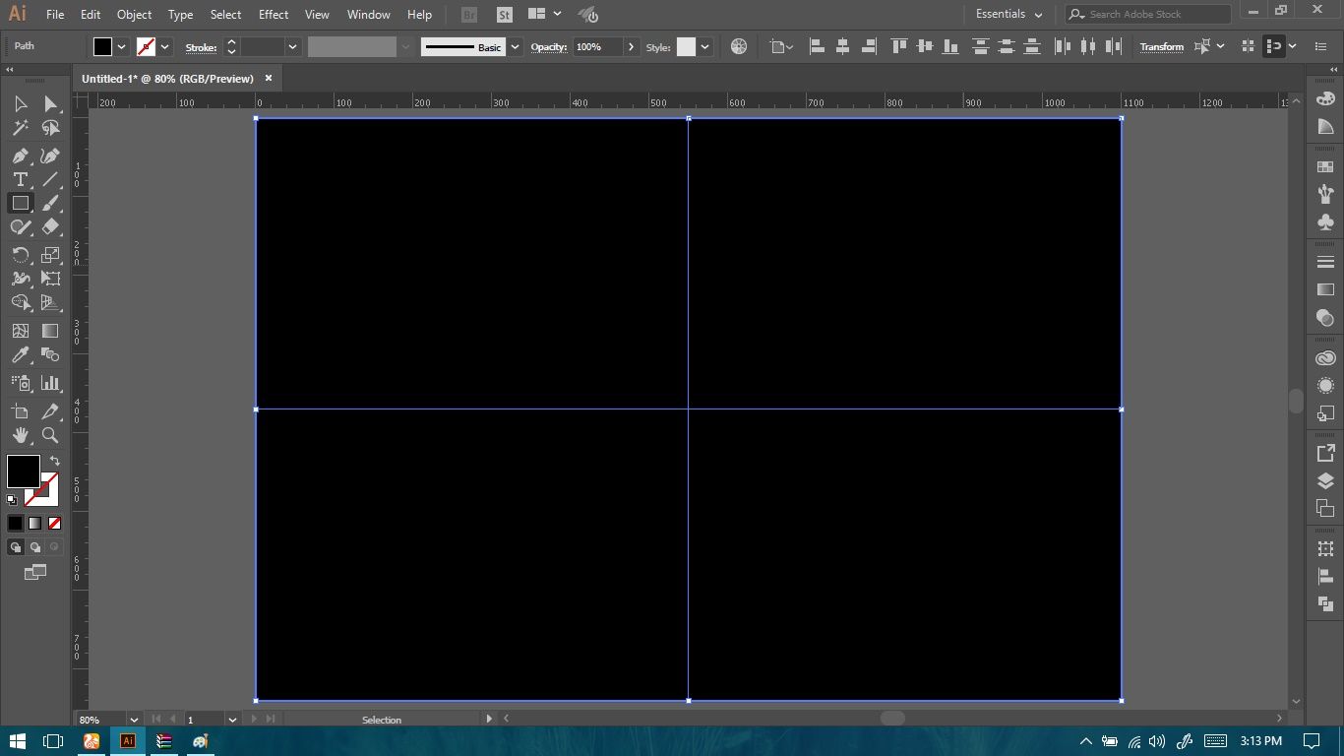Screen dimensions: 1344x756
Task: Select the Type tool
Action: tap(20, 179)
